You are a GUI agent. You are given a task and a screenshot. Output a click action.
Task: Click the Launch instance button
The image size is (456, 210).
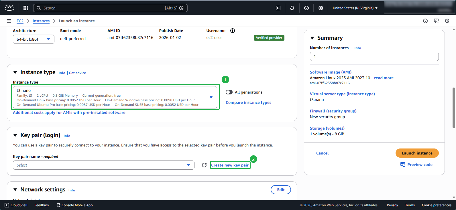pos(417,153)
